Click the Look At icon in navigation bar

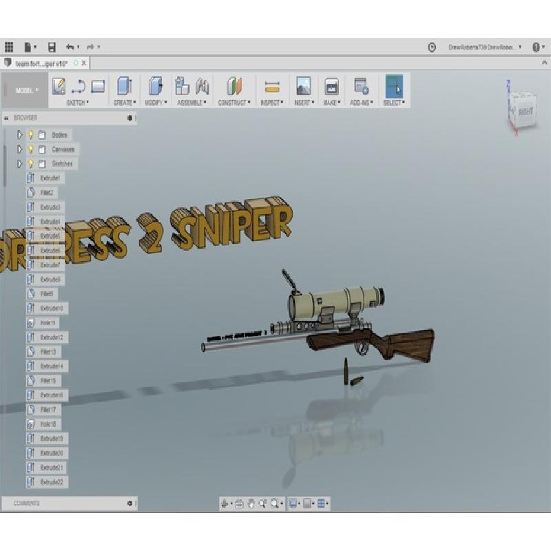tap(239, 504)
